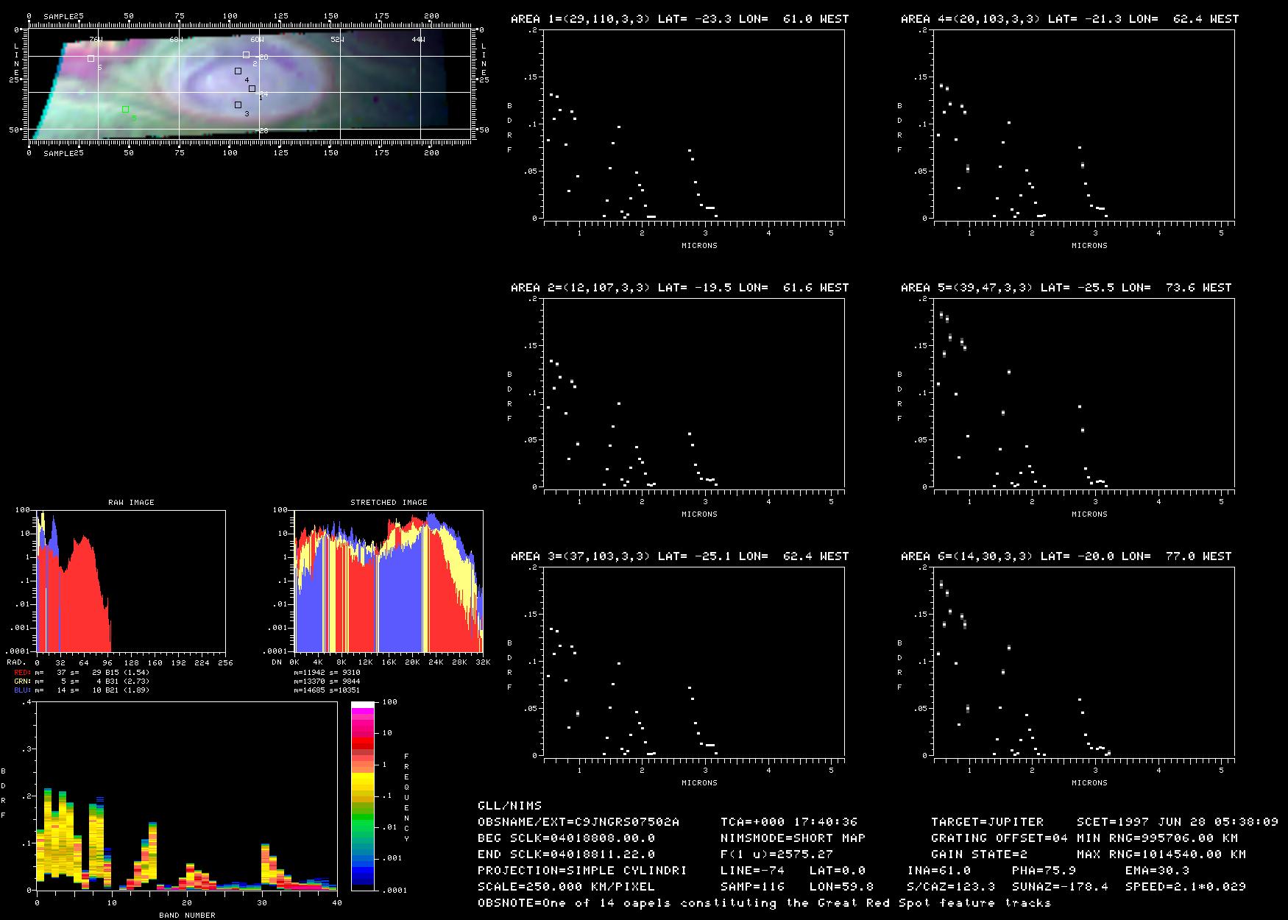Open the AREA 1 spectrum plot title
Screen dimensions: 1288x920
pyautogui.click(x=679, y=19)
